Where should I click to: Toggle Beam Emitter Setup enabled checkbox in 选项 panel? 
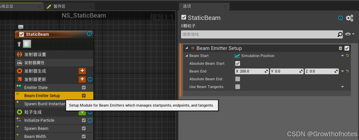point(347,48)
